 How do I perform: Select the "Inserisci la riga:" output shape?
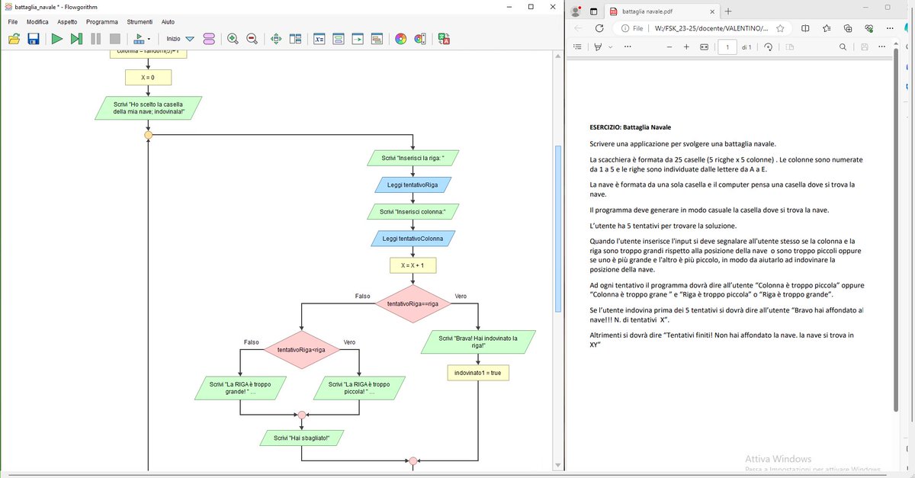pos(413,159)
